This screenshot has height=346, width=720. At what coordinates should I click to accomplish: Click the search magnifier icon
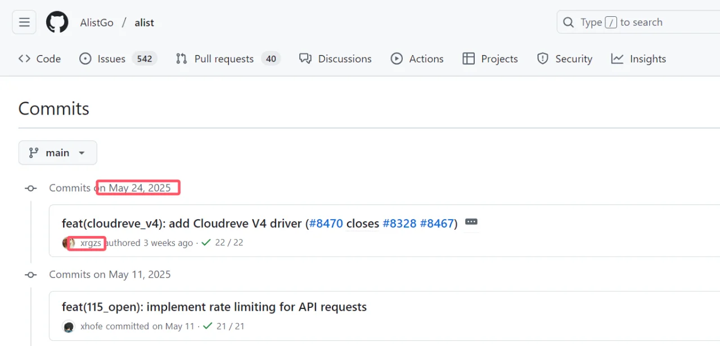pos(569,22)
